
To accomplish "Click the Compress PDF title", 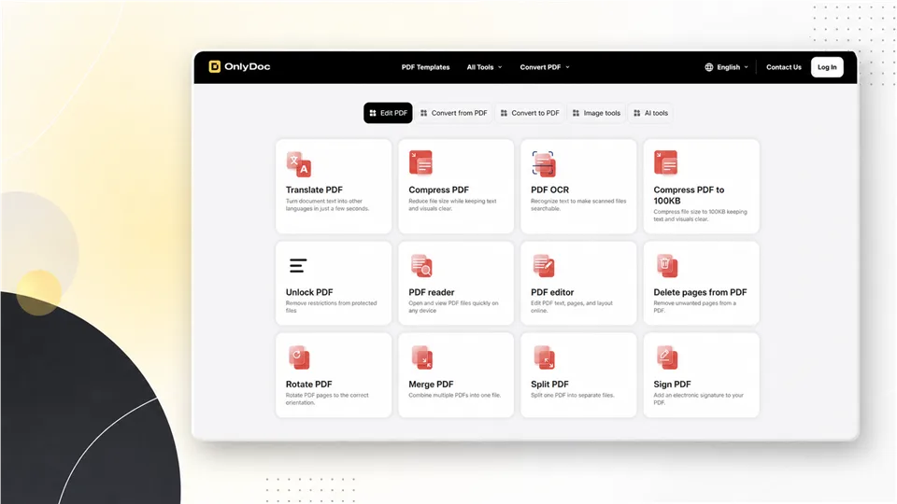I will [439, 189].
